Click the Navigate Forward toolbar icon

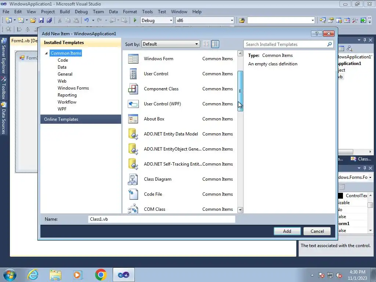click(x=124, y=21)
